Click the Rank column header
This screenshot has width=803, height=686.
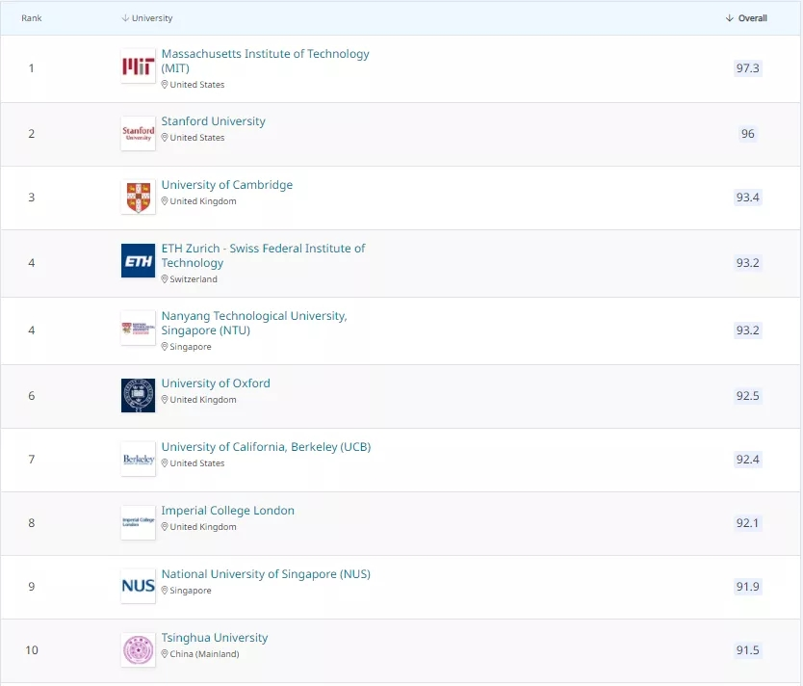[x=32, y=18]
